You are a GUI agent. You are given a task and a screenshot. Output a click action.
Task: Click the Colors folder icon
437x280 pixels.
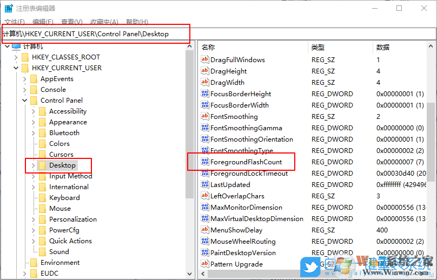coord(42,144)
